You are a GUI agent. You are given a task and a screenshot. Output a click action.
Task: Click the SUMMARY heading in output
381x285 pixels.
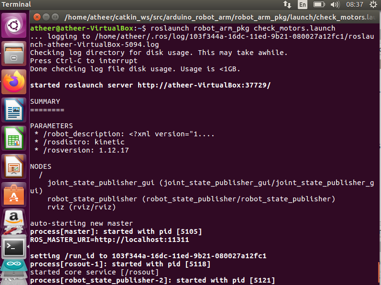pos(45,101)
